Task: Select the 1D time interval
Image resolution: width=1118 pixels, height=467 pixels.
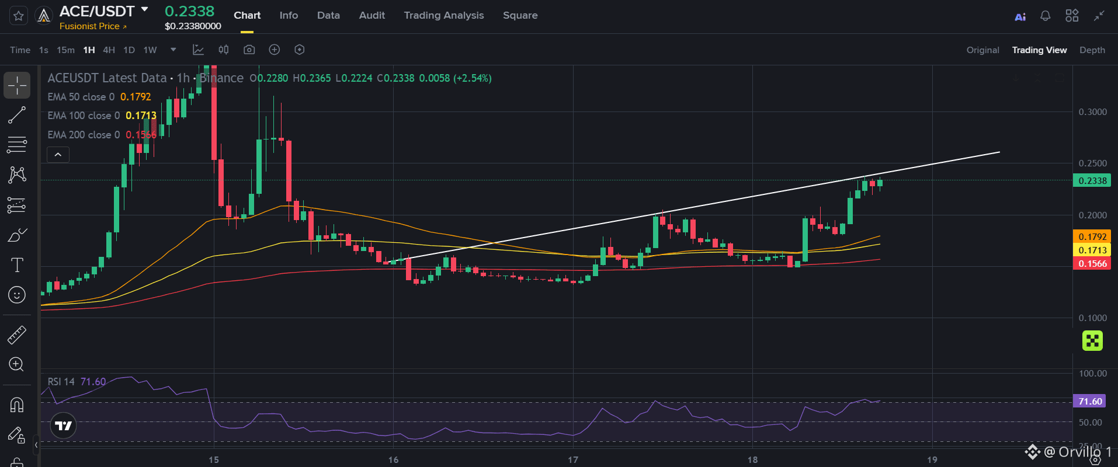Action: [x=129, y=50]
